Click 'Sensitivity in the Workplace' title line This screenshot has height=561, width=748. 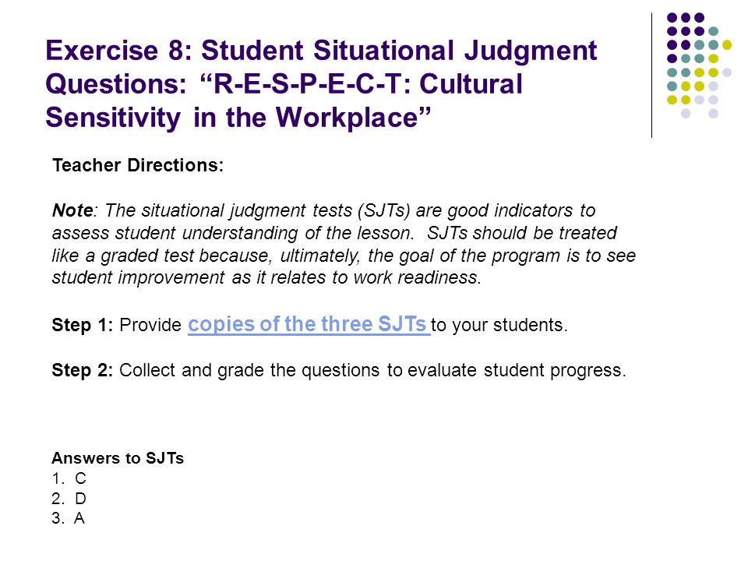point(238,118)
